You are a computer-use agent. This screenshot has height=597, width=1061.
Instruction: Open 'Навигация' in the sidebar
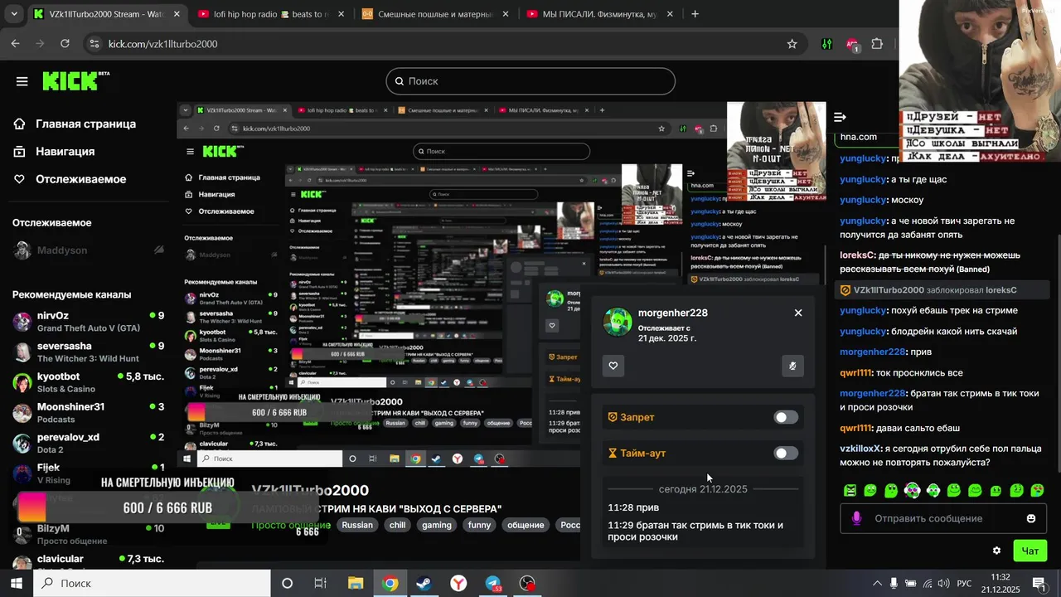point(54,152)
